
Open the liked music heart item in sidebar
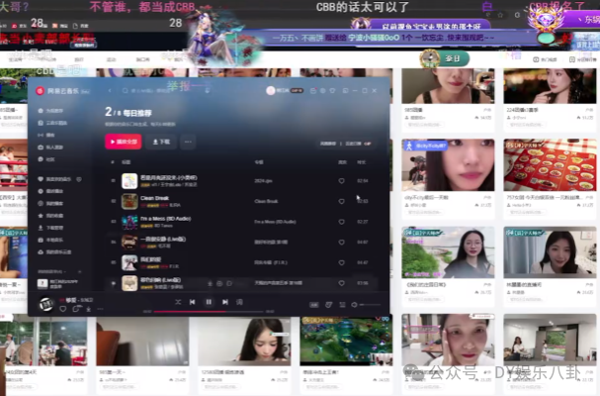click(54, 179)
